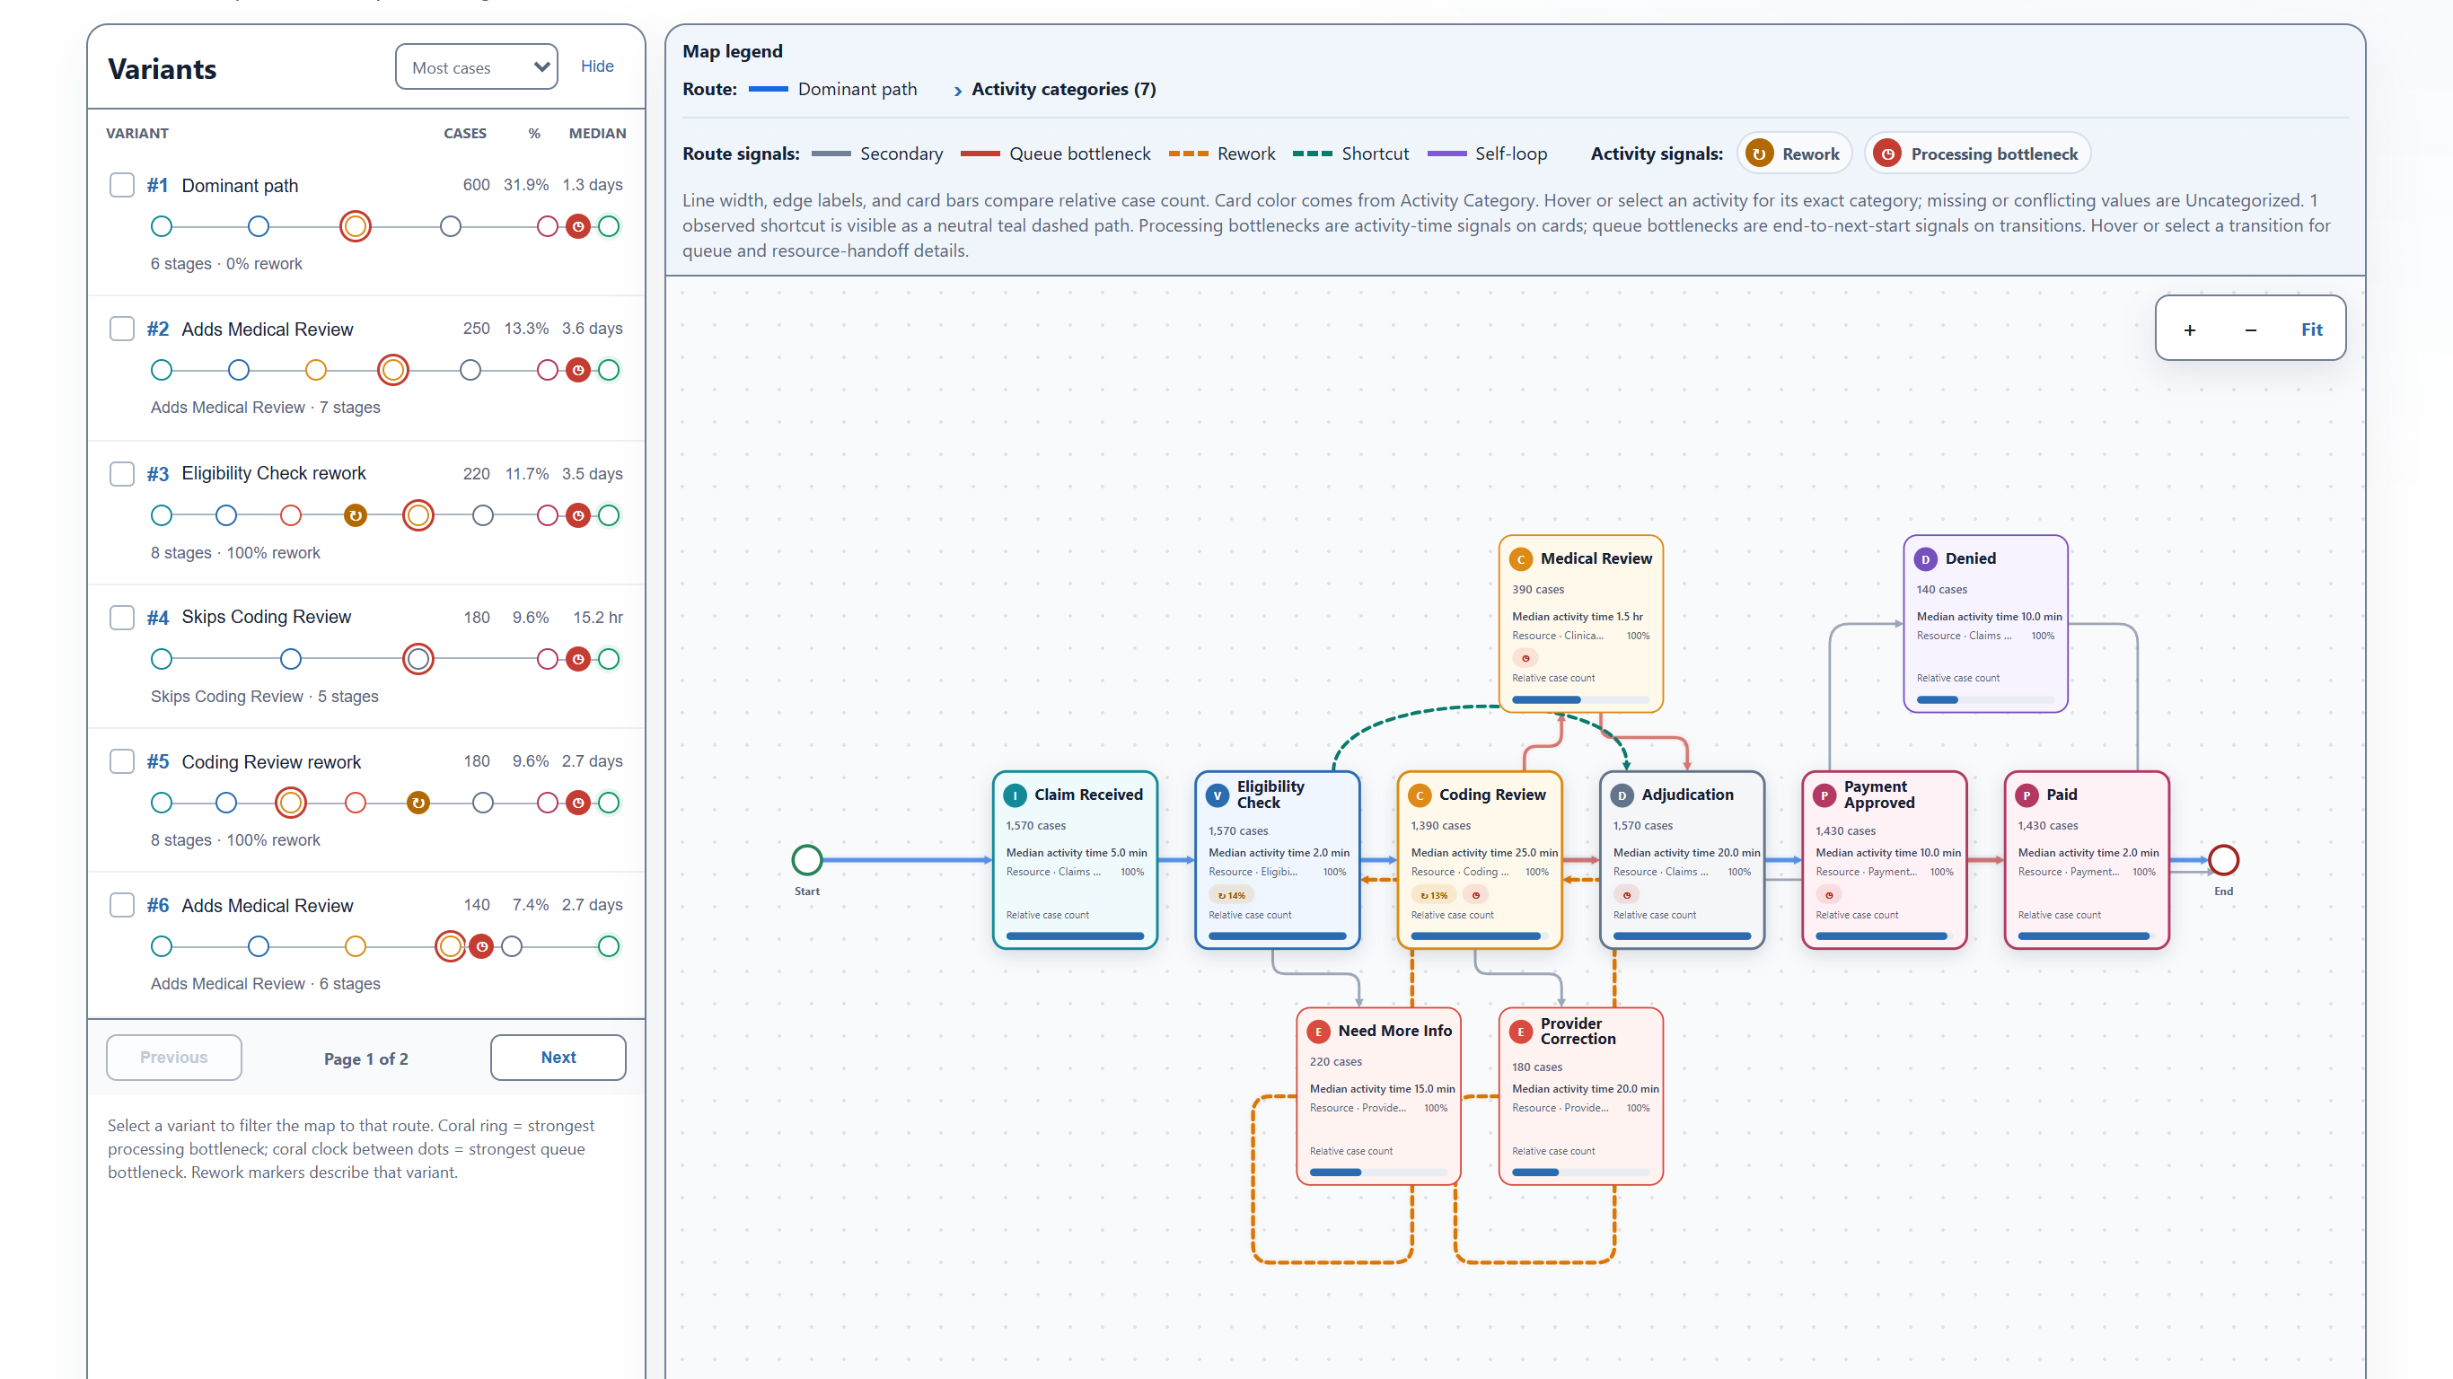2453x1379 pixels.
Task: Toggle checkbox for #4 Skips Coding Review
Action: (122, 617)
